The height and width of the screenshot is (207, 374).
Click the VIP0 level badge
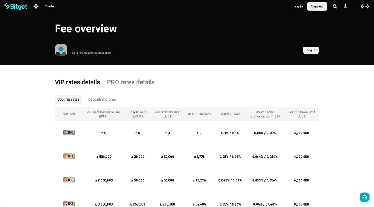69,132
